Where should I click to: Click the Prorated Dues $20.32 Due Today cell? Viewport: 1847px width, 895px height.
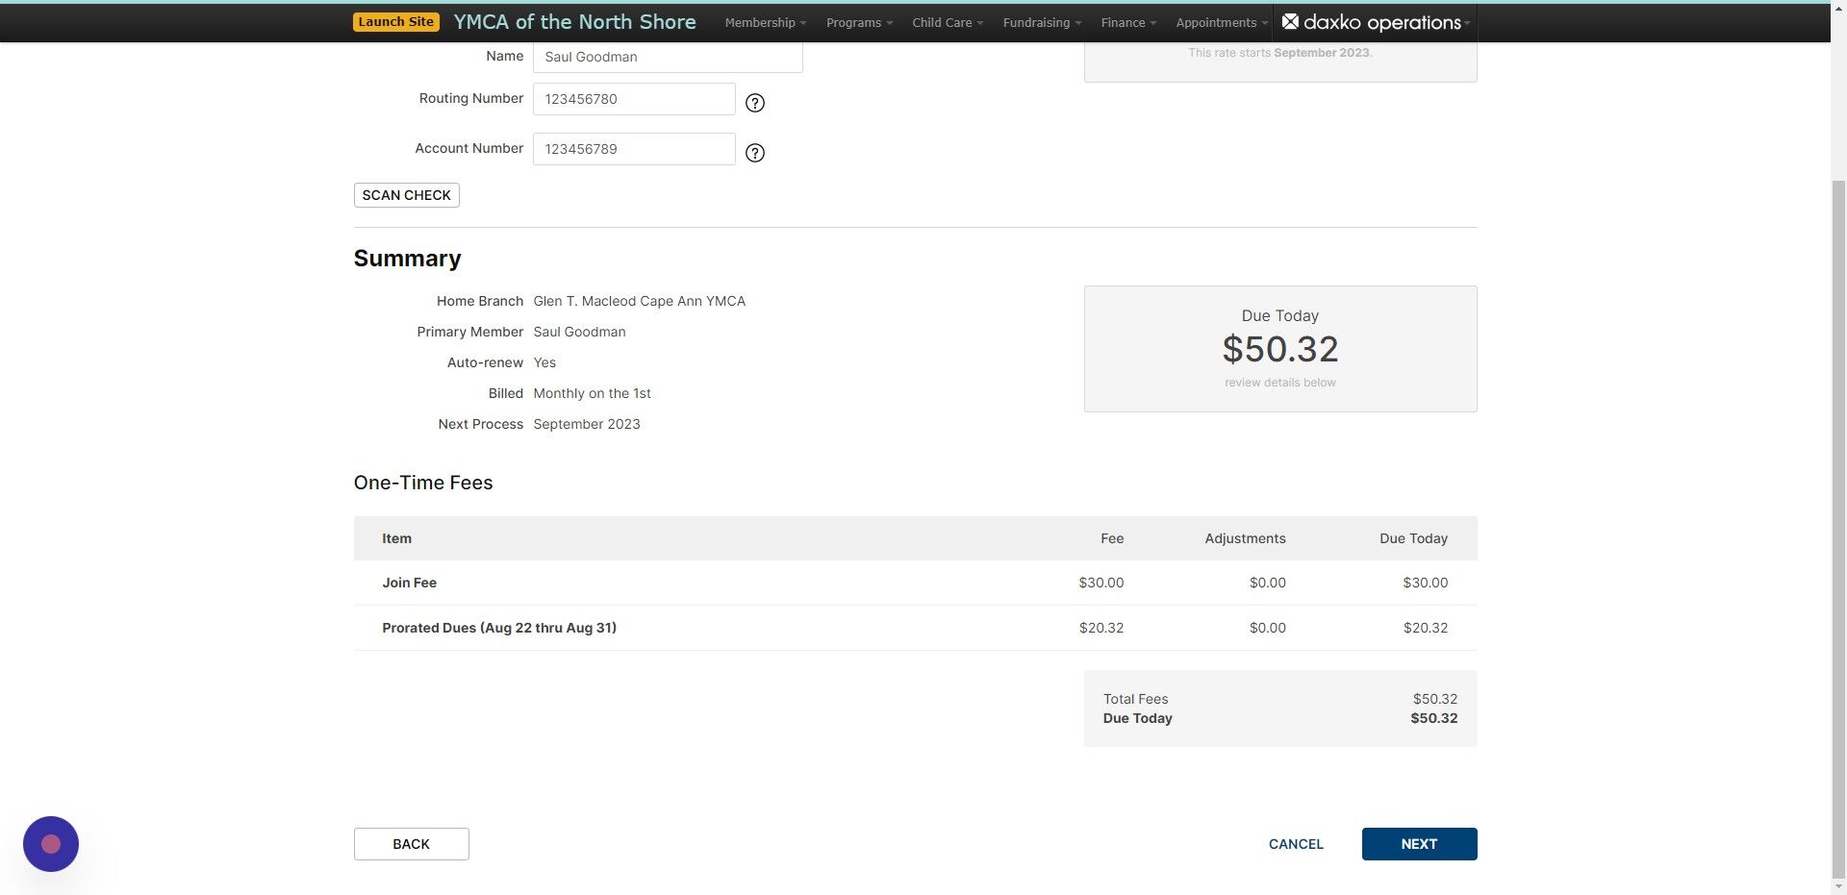coord(1425,628)
